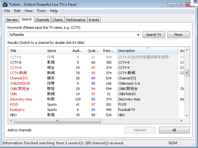Open the Tools menu
198x148 pixels.
click(x=41, y=11)
